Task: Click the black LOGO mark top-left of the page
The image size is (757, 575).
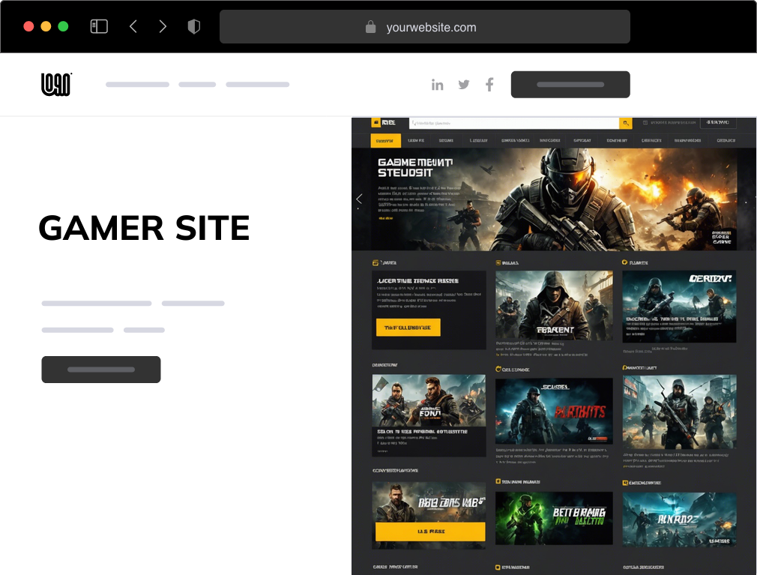Action: point(56,84)
